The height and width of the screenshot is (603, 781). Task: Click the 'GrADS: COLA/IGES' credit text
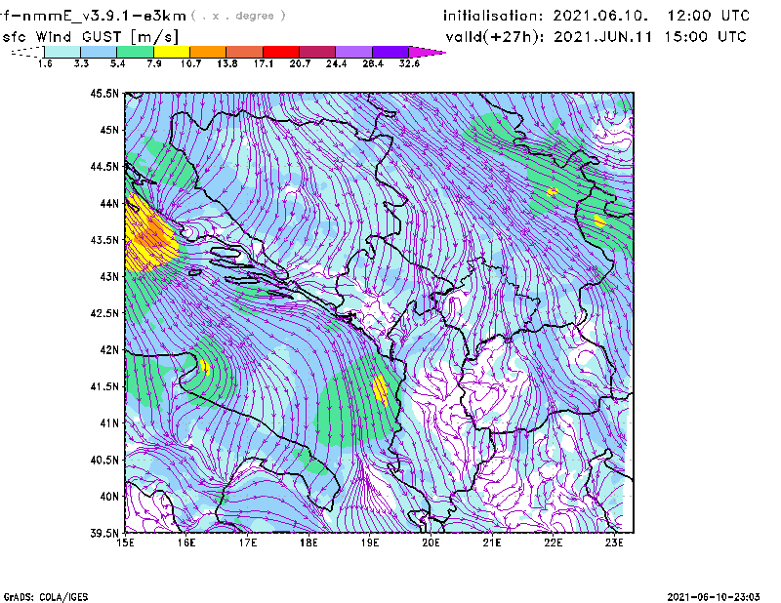(x=46, y=597)
